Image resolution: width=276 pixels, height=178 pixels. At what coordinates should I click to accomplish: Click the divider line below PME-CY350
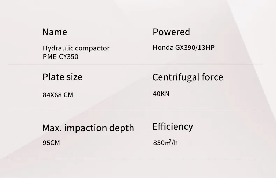(x=135, y=64)
